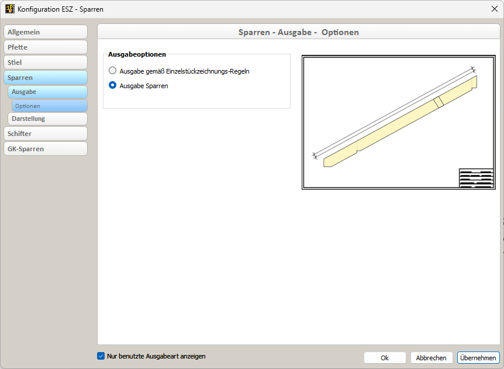Image resolution: width=504 pixels, height=369 pixels.
Task: Click the Sparren - Ausgabe - Optionen header
Action: point(299,33)
